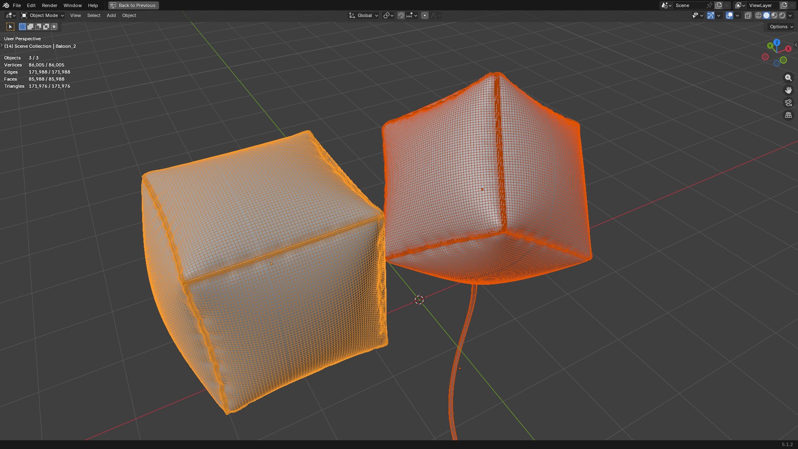Viewport: 798px width, 449px height.
Task: Choose 'Invert selection' mode icon
Action: (46, 27)
